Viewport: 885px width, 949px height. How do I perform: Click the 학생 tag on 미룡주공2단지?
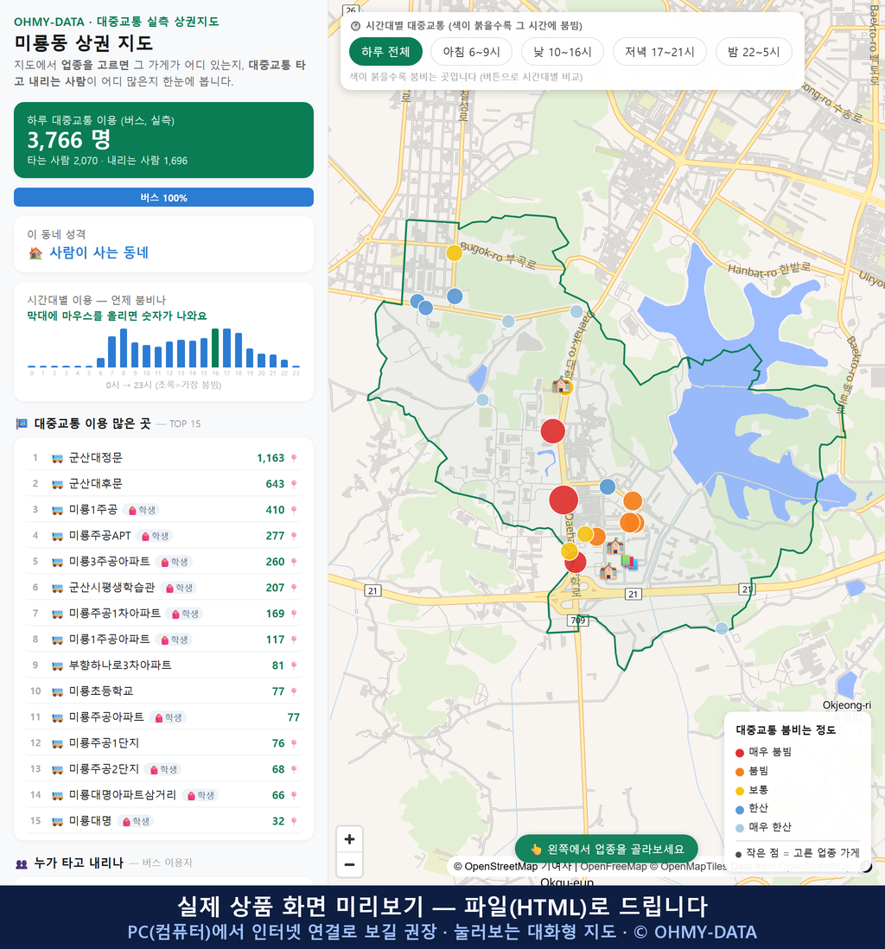pyautogui.click(x=163, y=769)
